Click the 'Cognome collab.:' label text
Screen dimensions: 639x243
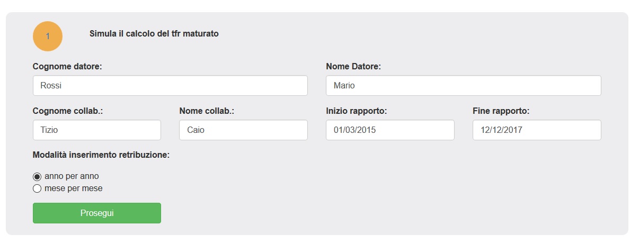point(68,111)
